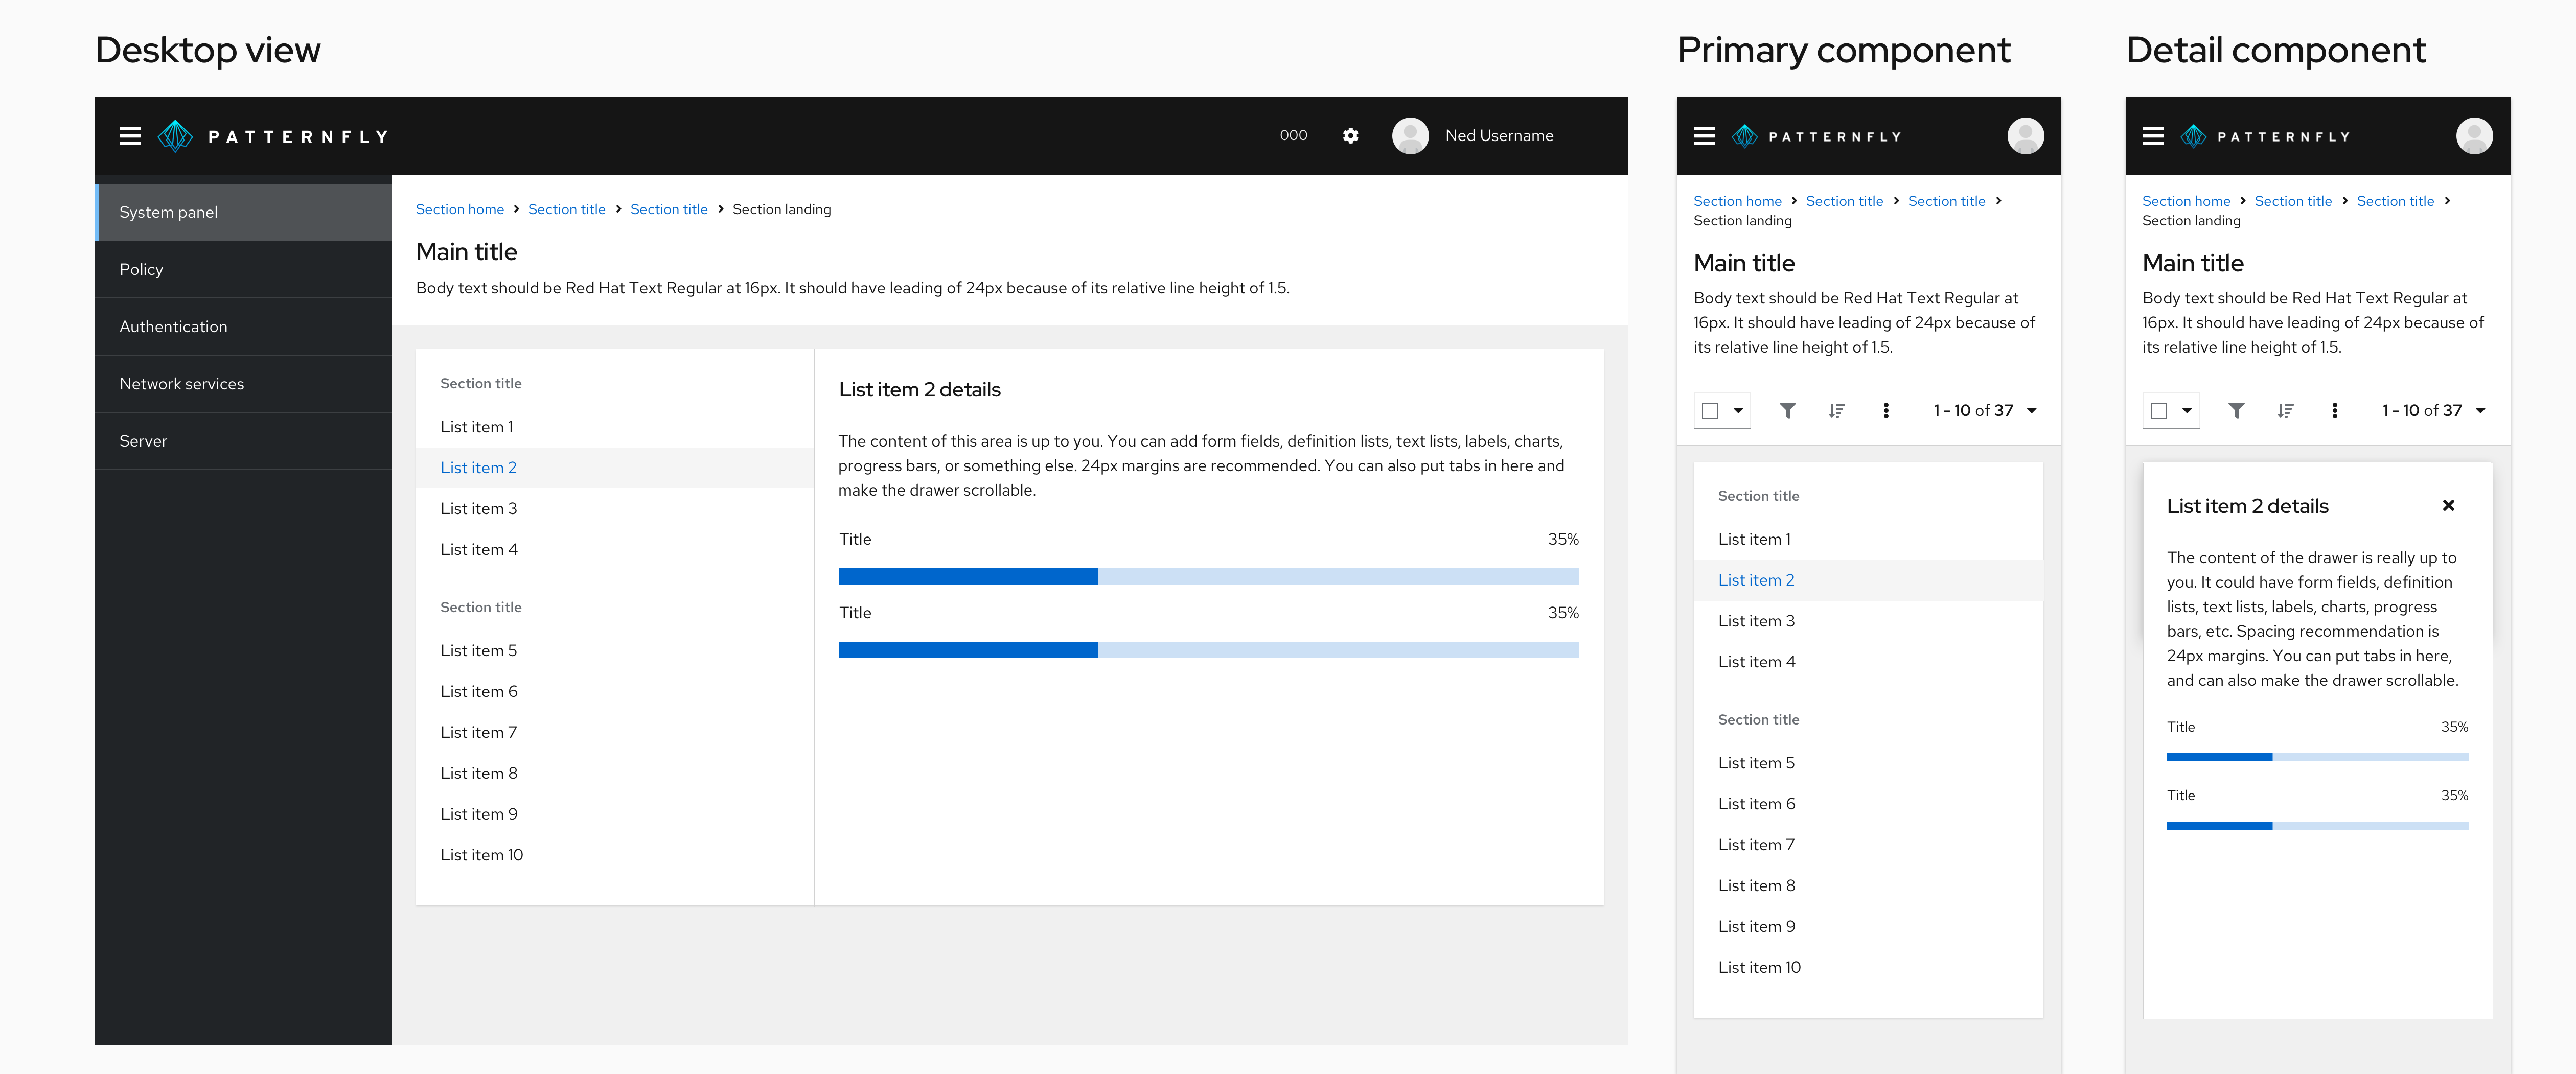
Task: Click the sort icon in Primary component toolbar
Action: (1837, 410)
